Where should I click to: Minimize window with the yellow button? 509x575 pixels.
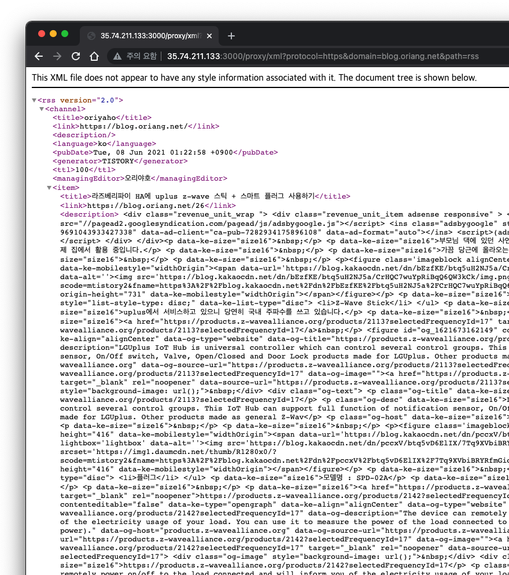coord(53,34)
